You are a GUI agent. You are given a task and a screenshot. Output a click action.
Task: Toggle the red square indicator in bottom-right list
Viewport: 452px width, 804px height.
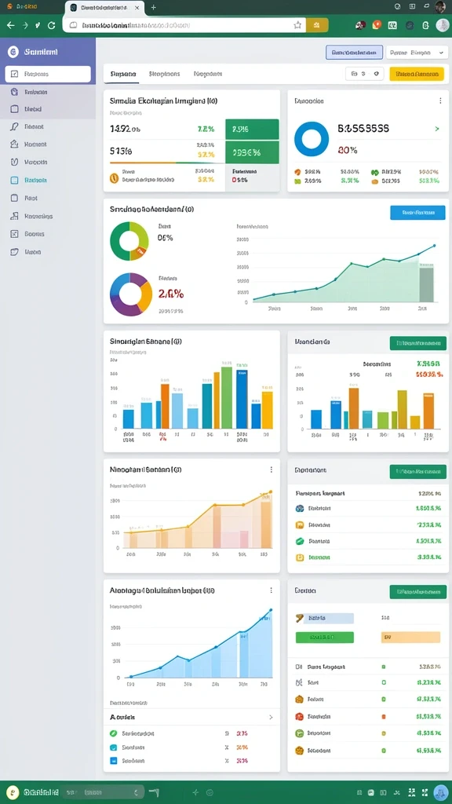383,716
